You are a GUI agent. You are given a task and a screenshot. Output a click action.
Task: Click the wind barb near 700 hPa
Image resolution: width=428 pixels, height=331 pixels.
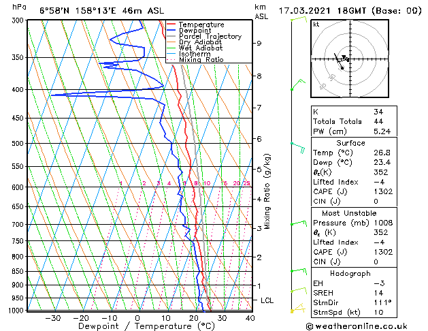[x=297, y=223]
